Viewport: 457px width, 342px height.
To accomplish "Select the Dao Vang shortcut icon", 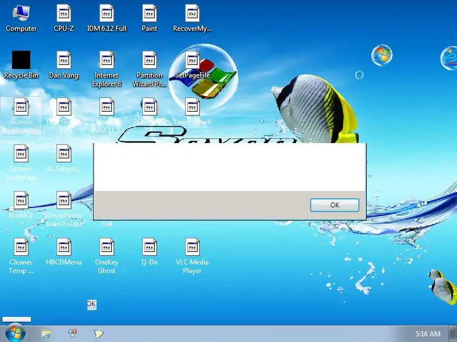I will click(x=64, y=65).
